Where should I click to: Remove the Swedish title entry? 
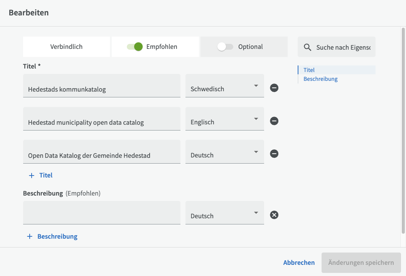pos(274,88)
